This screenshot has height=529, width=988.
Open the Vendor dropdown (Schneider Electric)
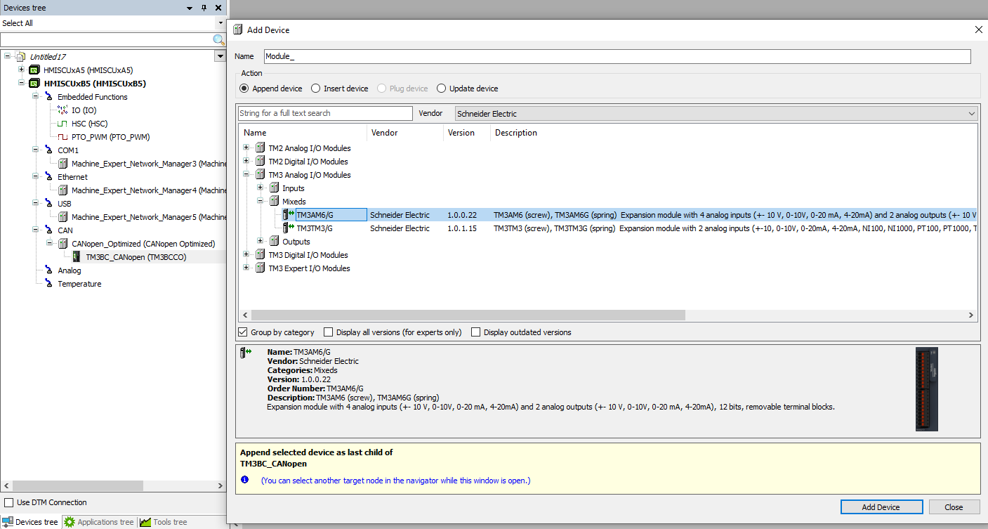716,113
